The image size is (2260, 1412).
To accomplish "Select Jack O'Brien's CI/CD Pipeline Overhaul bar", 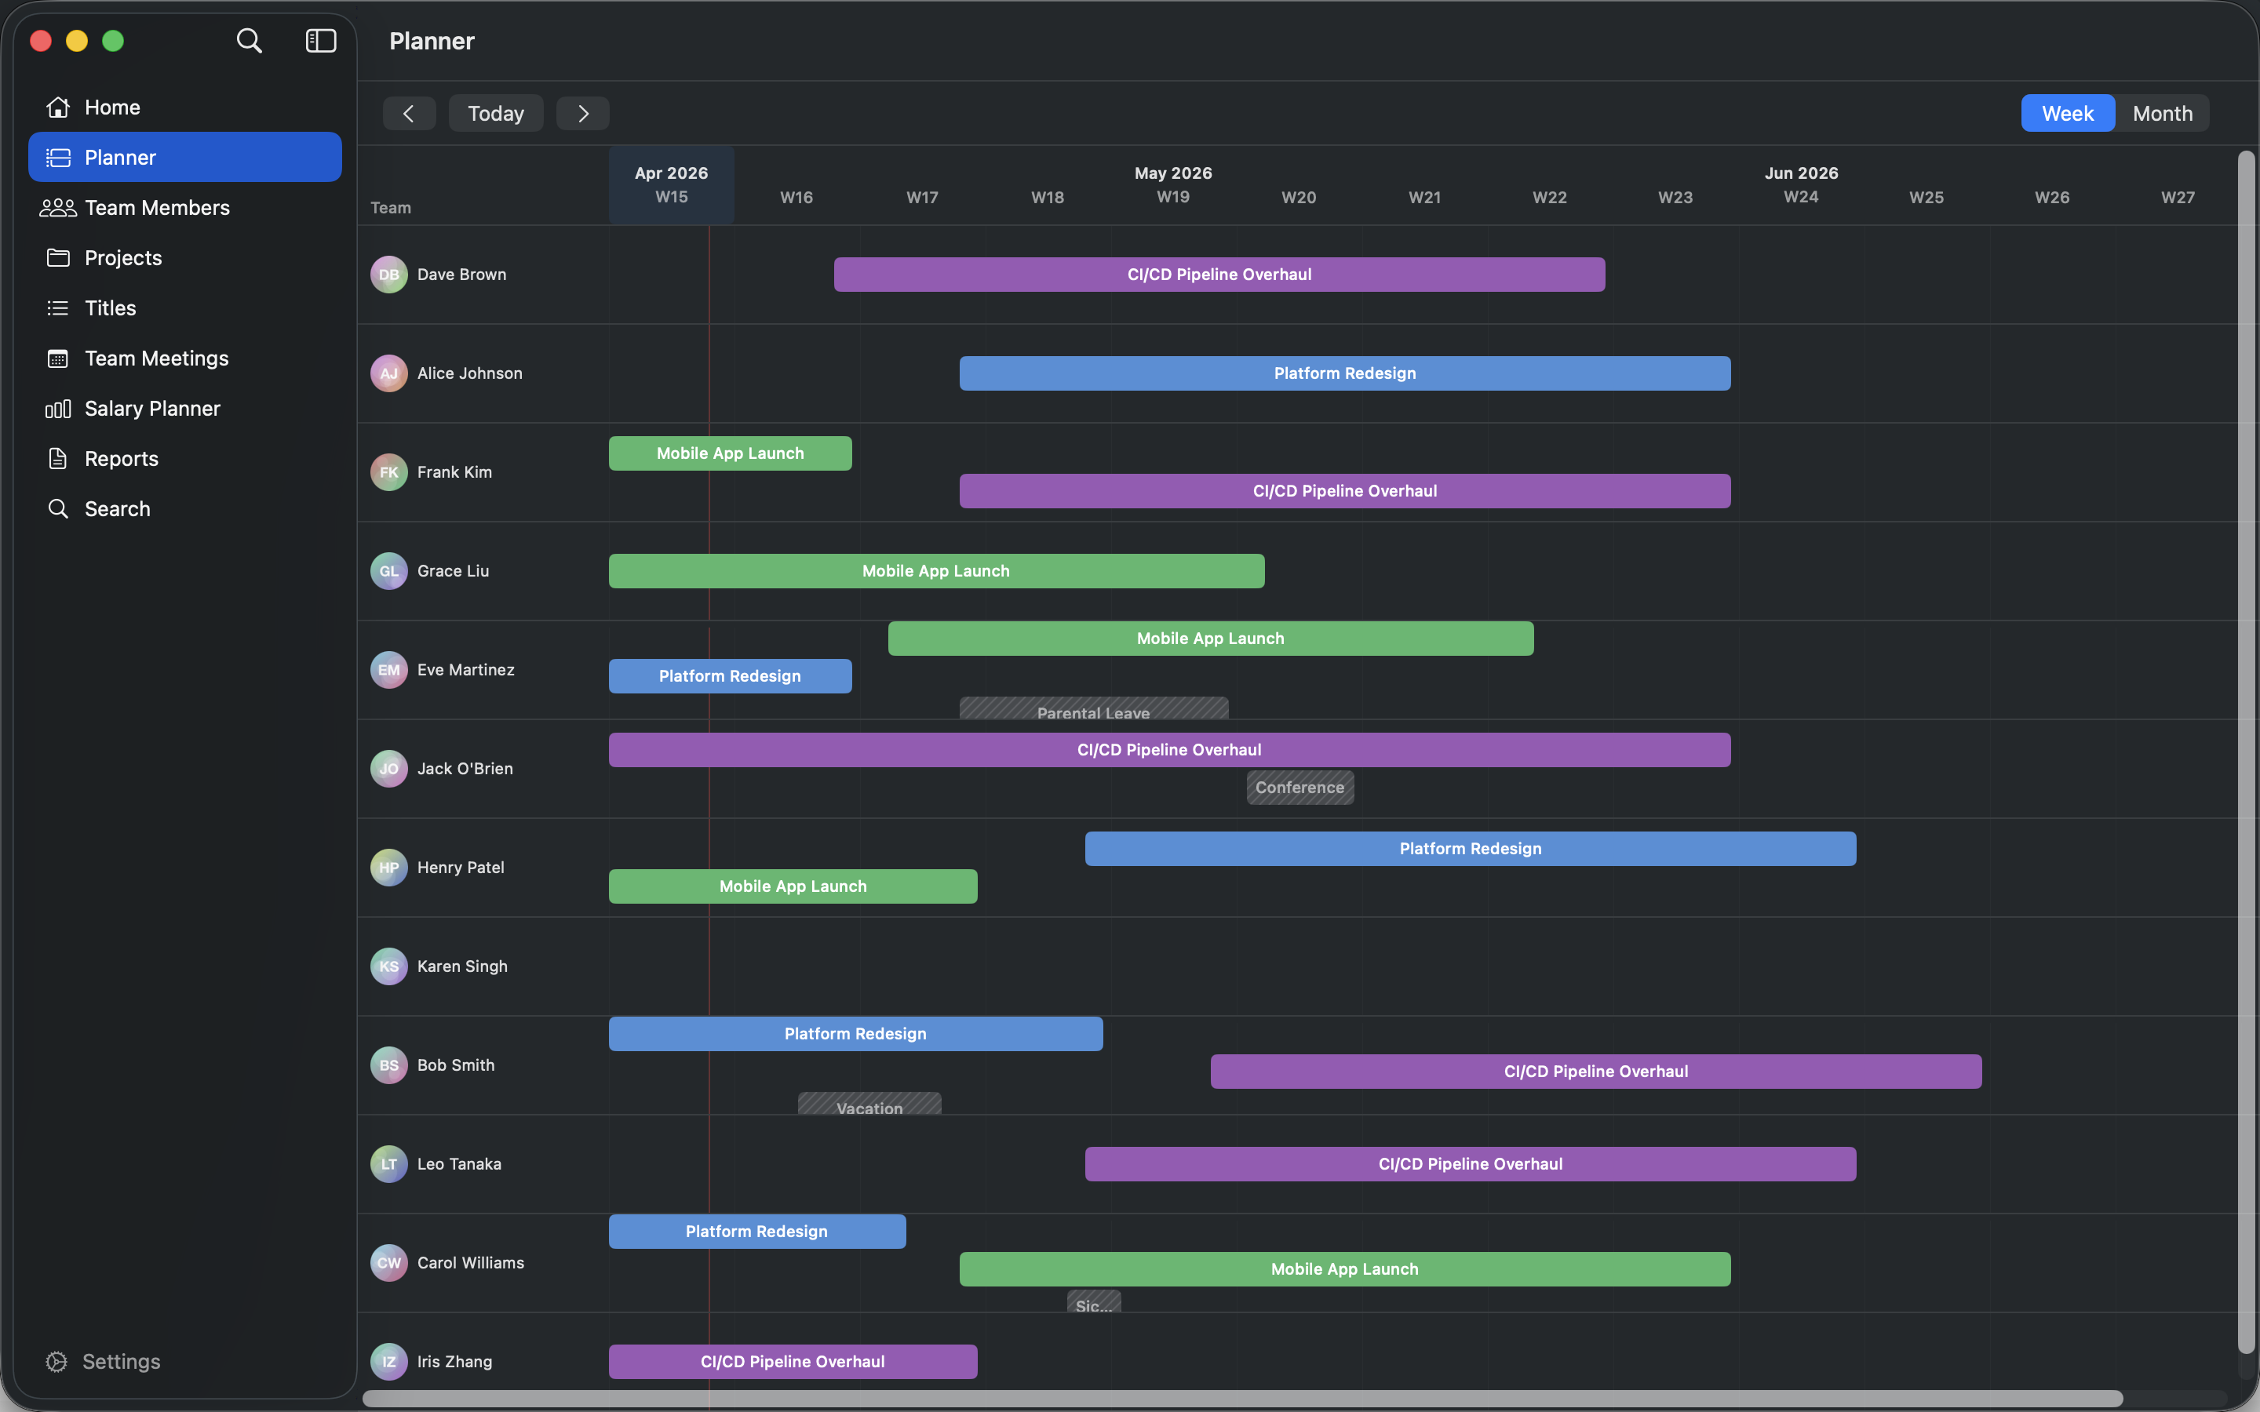I will 1169,750.
